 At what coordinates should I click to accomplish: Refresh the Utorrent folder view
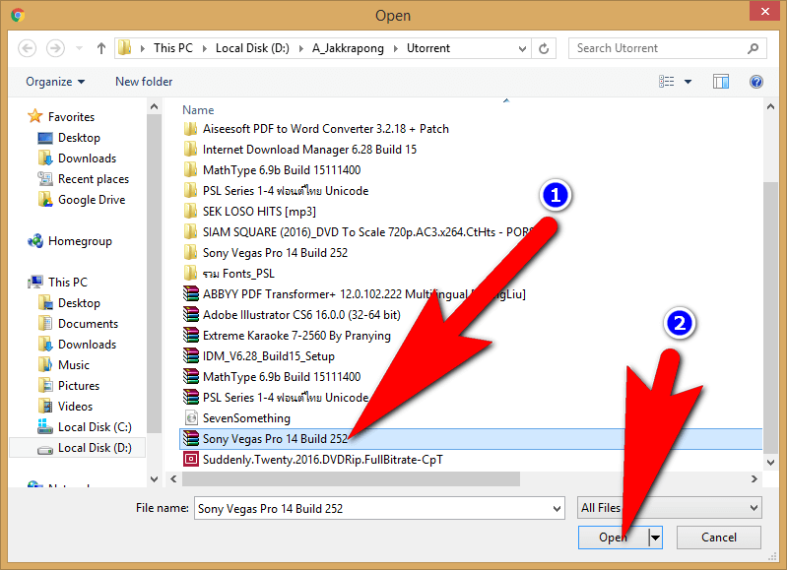coord(544,48)
